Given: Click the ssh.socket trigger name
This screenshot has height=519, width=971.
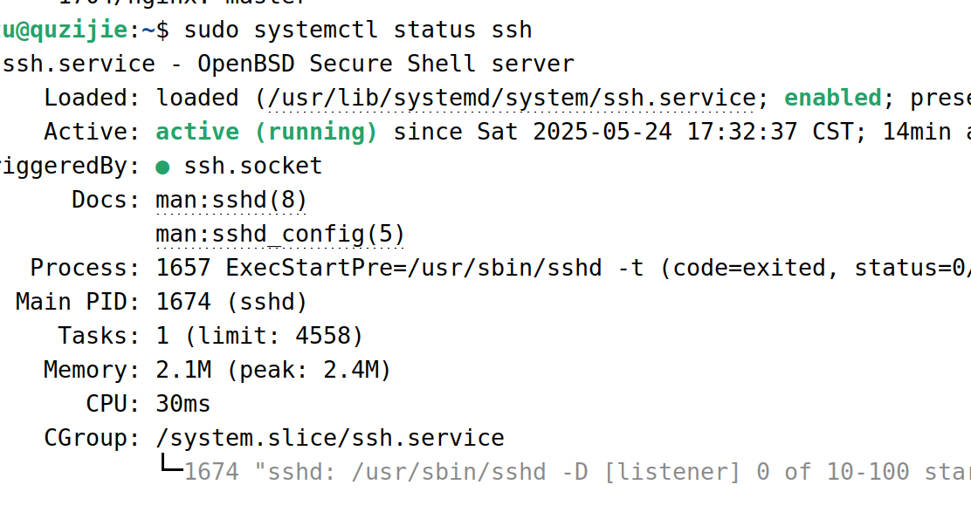Looking at the screenshot, I should click(253, 166).
